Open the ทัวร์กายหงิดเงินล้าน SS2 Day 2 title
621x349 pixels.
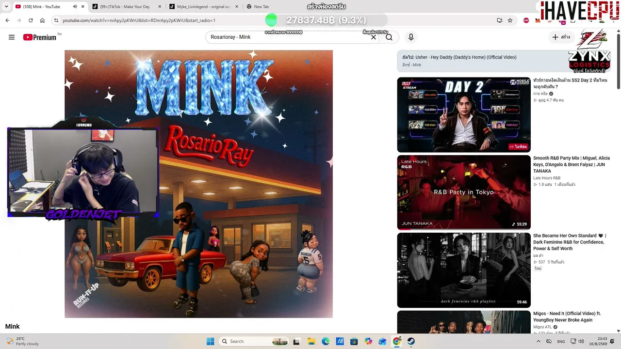click(570, 83)
